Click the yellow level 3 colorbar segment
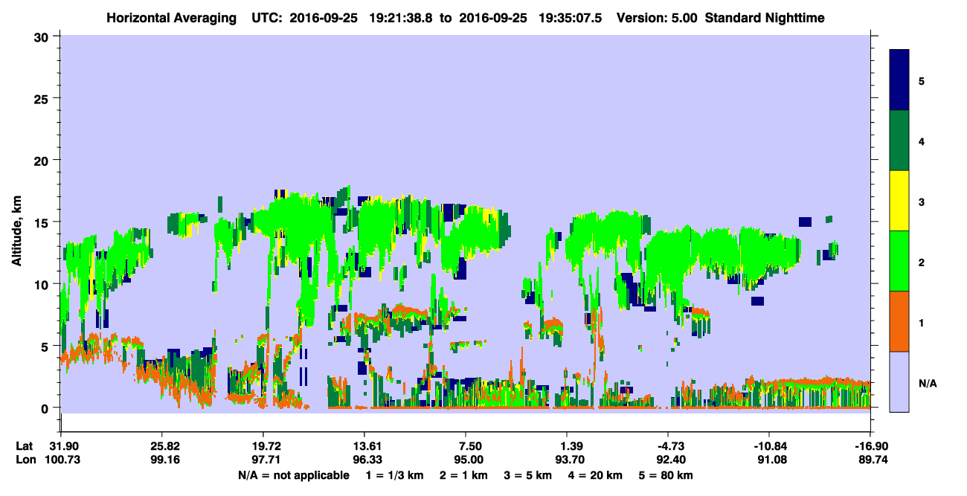 click(x=899, y=201)
